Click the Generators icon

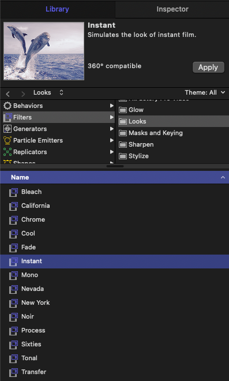7,129
